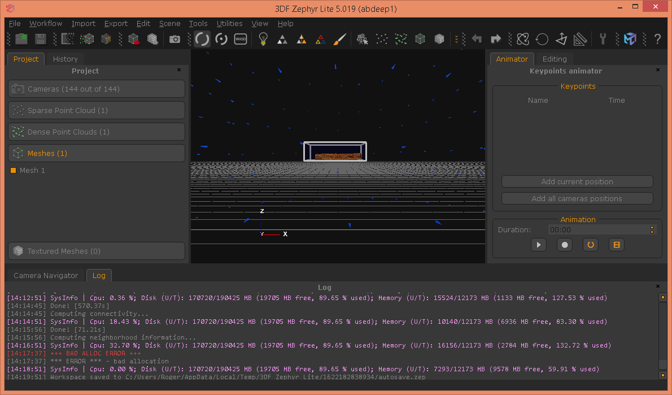Open the ruler and set-square measurement tool
Image resolution: width=672 pixels, height=395 pixels.
point(580,39)
